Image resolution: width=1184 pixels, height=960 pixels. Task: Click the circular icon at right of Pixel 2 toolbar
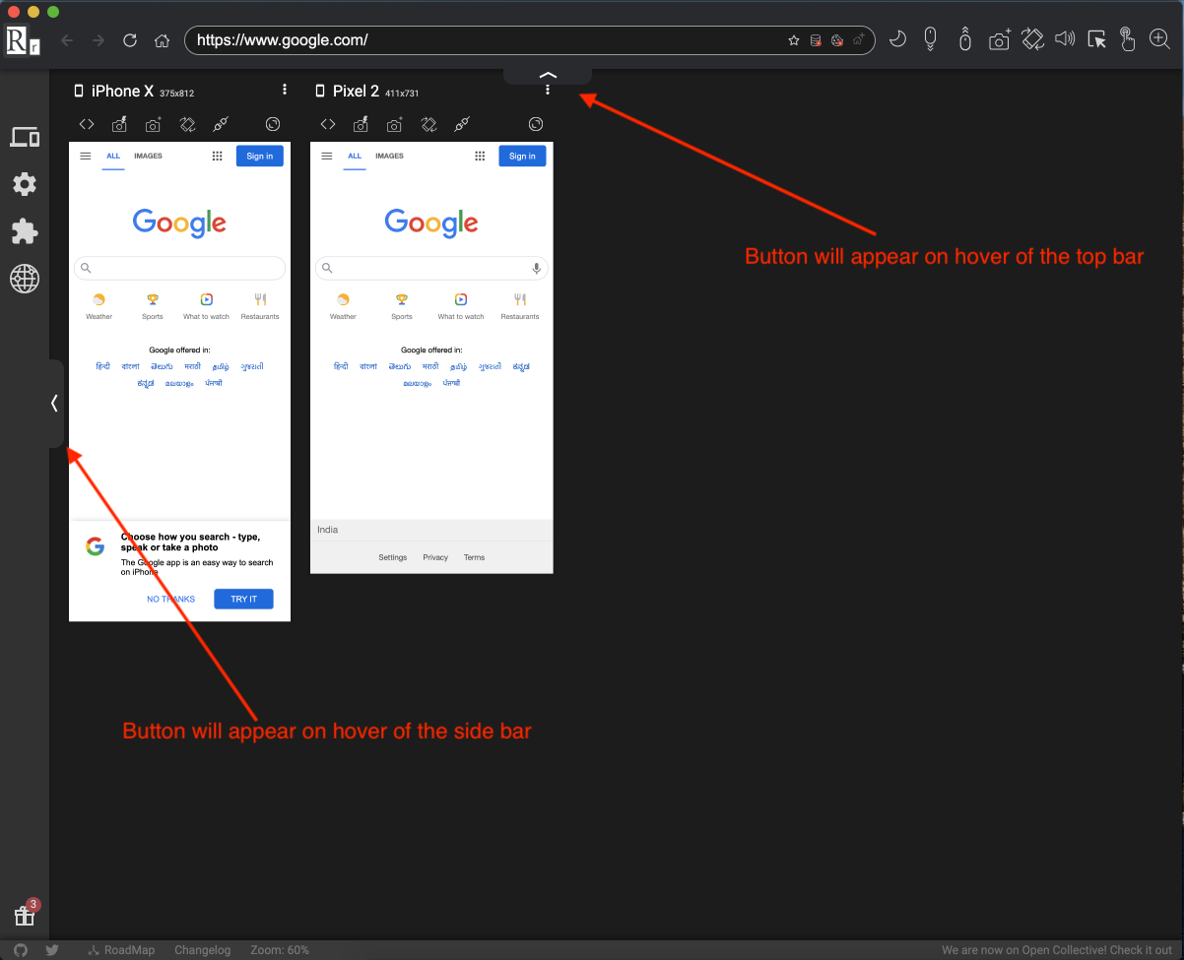pos(536,124)
